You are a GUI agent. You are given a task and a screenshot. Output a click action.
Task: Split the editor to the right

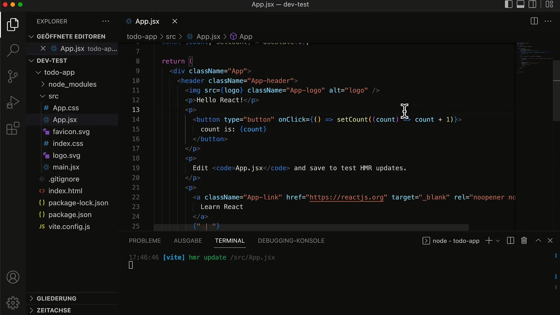click(x=534, y=21)
